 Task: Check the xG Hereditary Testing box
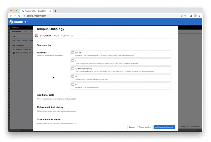(73, 68)
